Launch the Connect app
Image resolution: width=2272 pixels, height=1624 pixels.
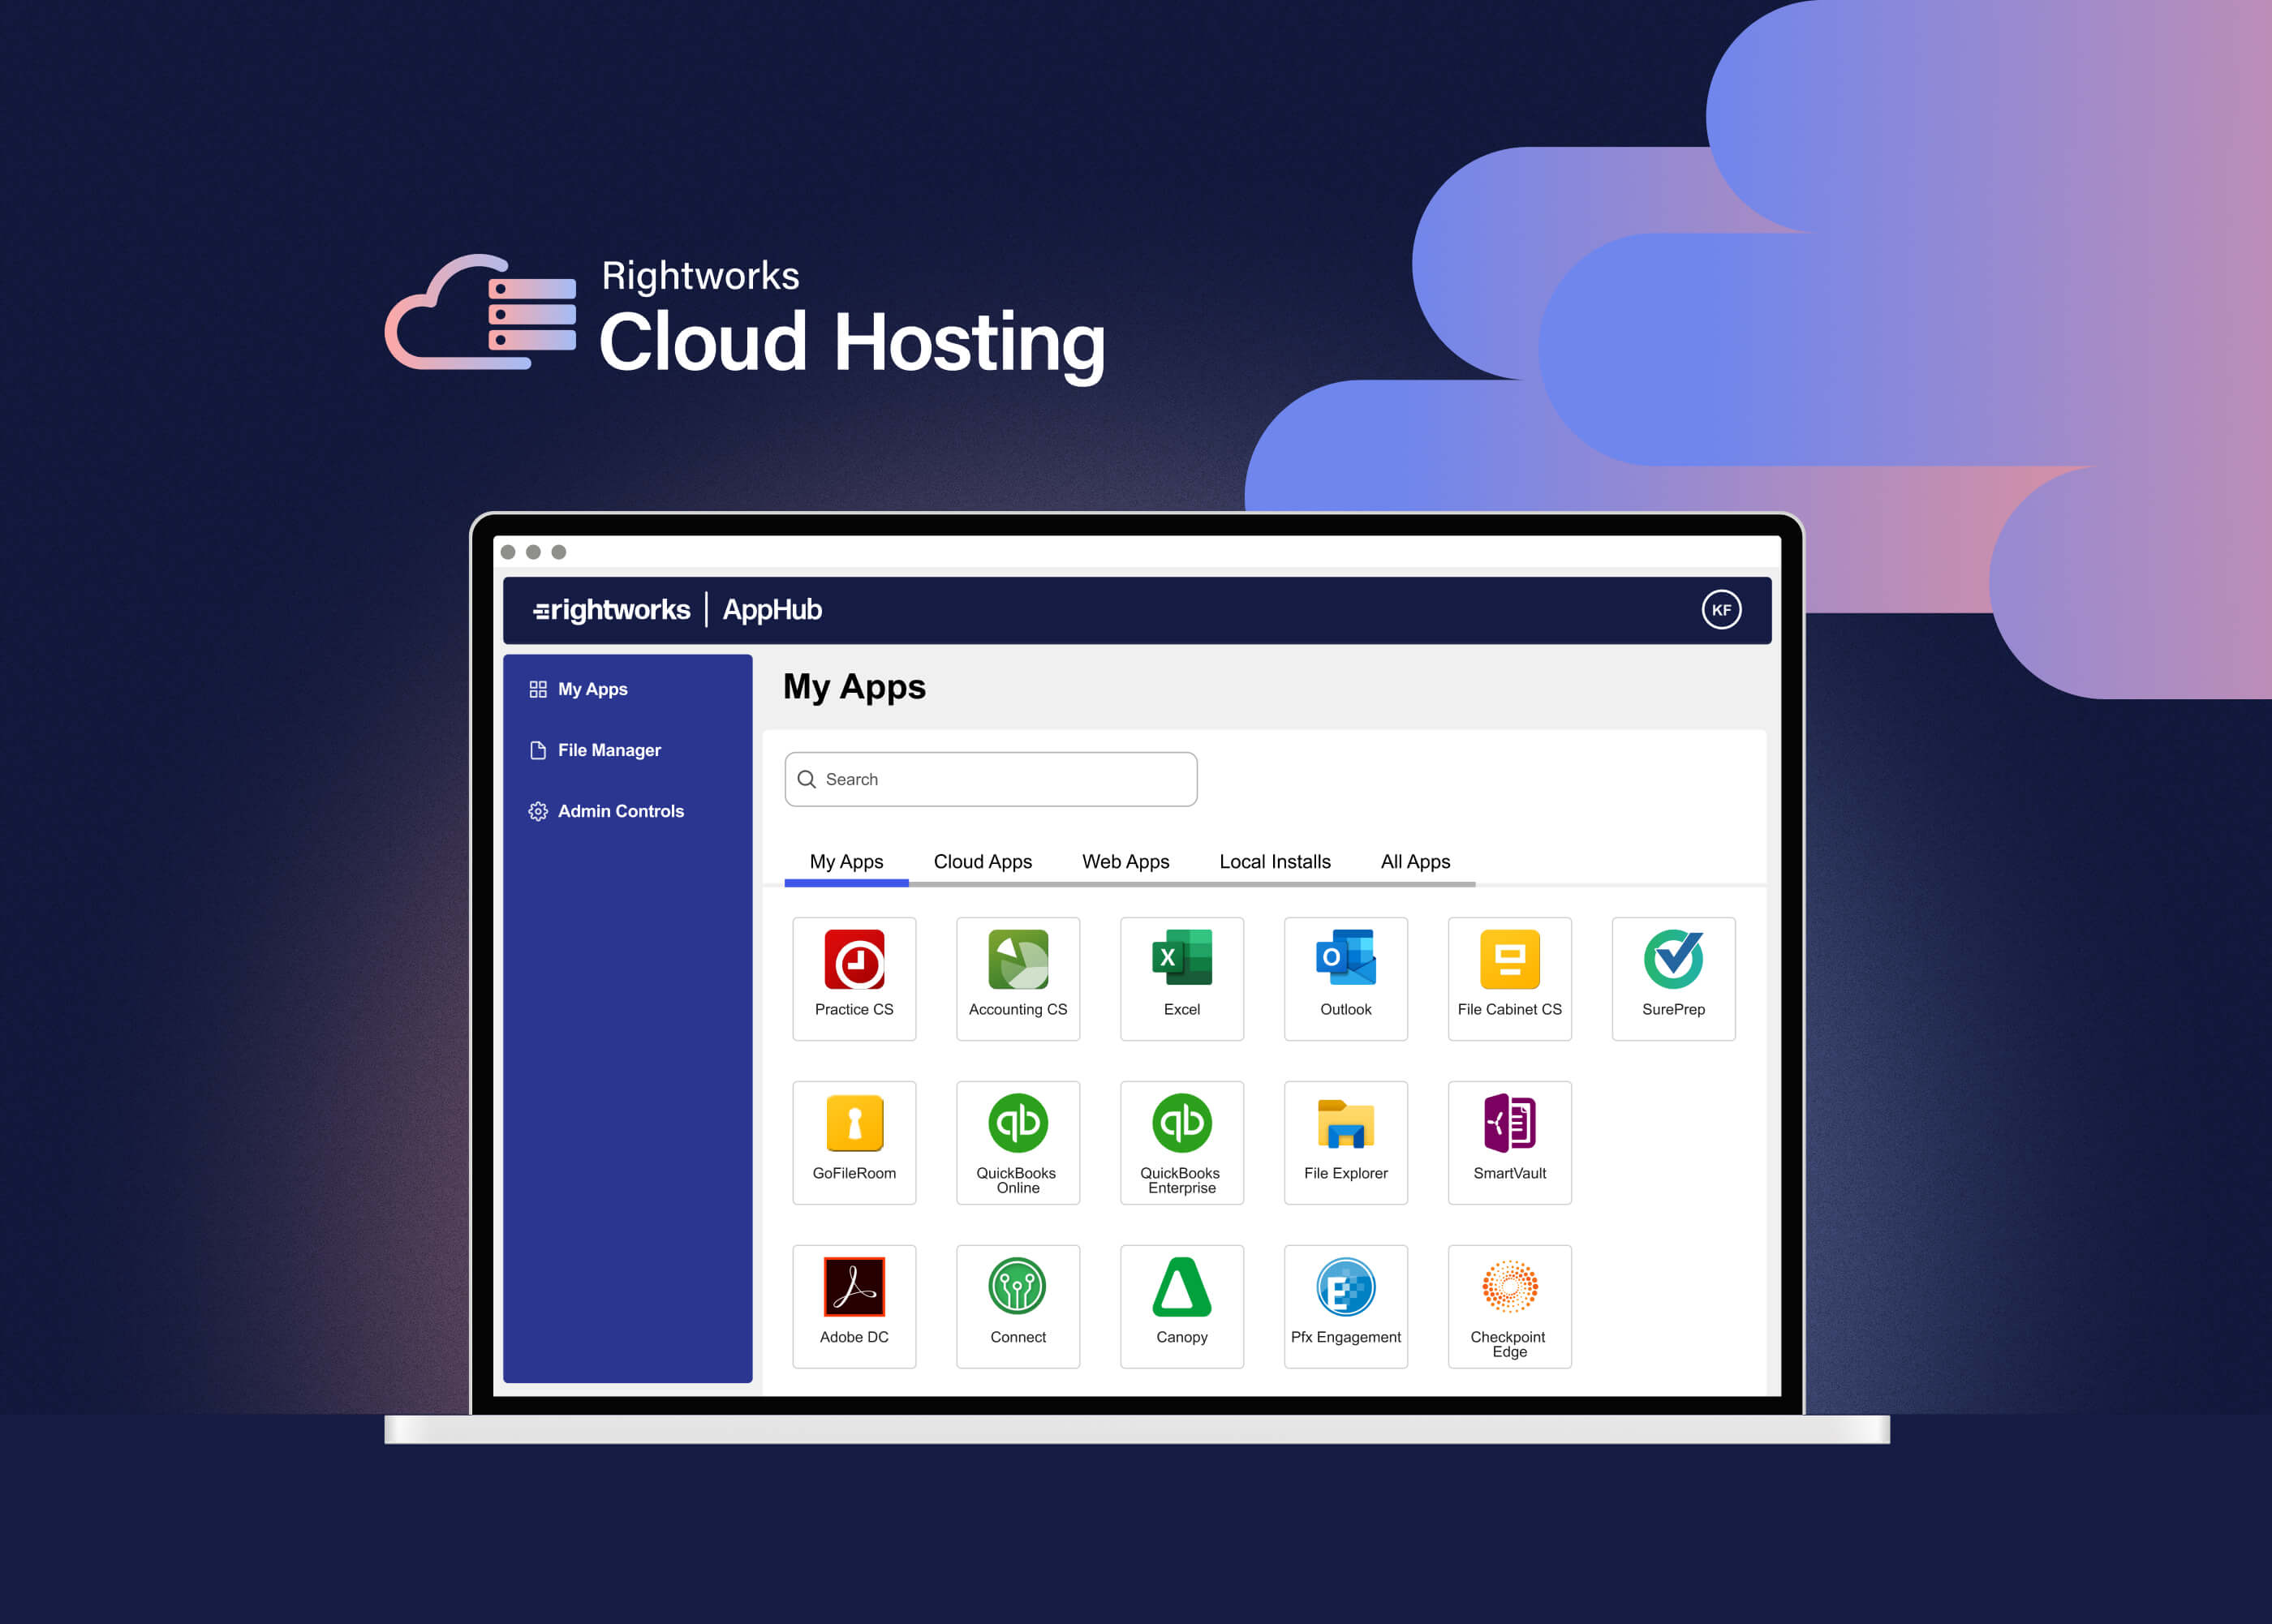click(x=1018, y=1306)
